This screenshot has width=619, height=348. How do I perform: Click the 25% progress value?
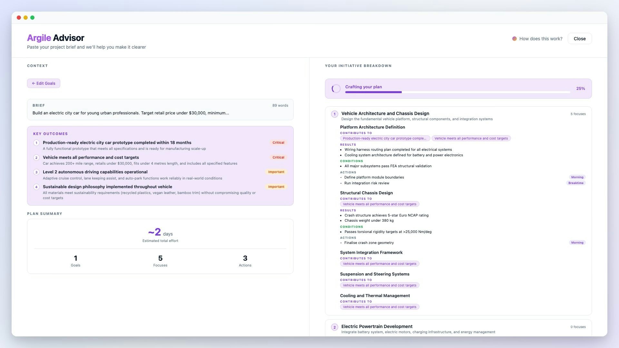pos(580,89)
